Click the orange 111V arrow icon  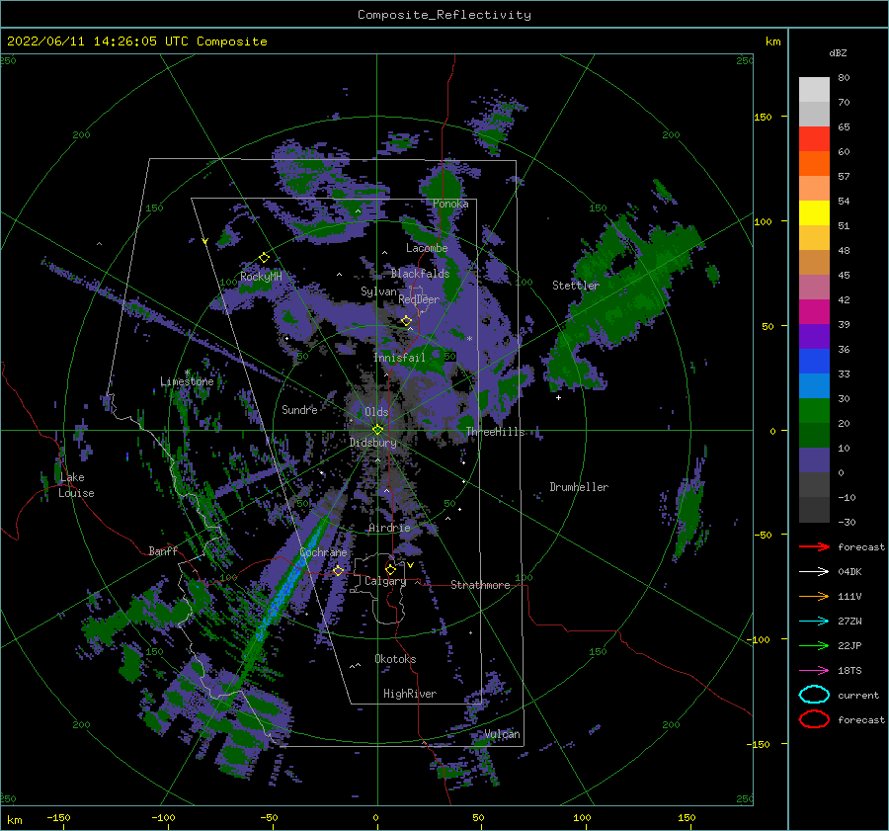coord(814,596)
